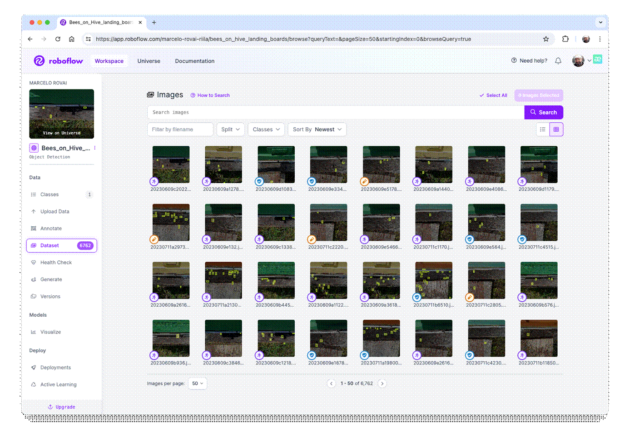Click the Roboflow logo
The height and width of the screenshot is (443, 630).
click(x=58, y=60)
